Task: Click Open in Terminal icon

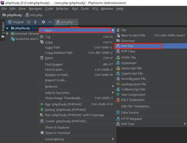Action: [42, 133]
